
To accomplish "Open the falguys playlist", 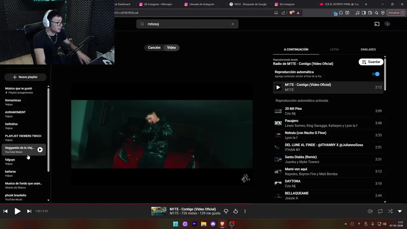I will click(x=24, y=162).
